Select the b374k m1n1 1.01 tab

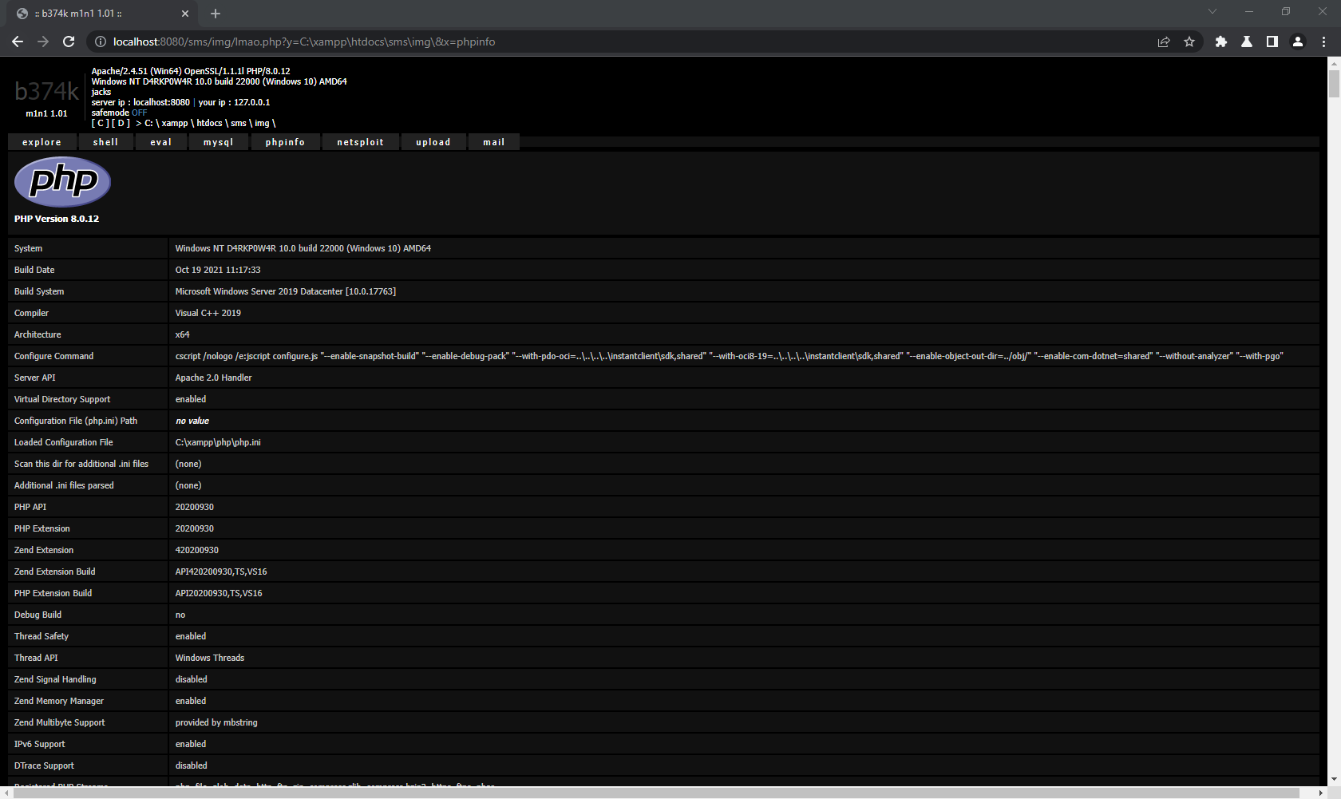(x=102, y=14)
